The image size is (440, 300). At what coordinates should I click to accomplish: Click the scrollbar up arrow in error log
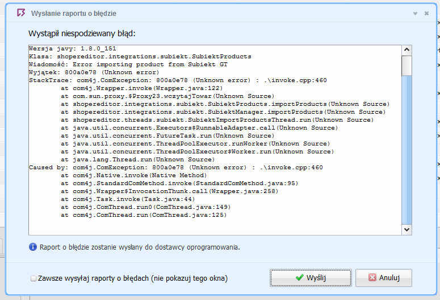point(407,50)
